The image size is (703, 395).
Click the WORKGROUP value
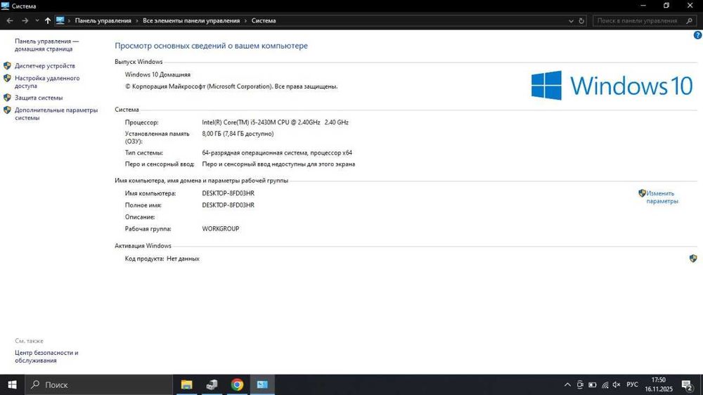point(221,228)
